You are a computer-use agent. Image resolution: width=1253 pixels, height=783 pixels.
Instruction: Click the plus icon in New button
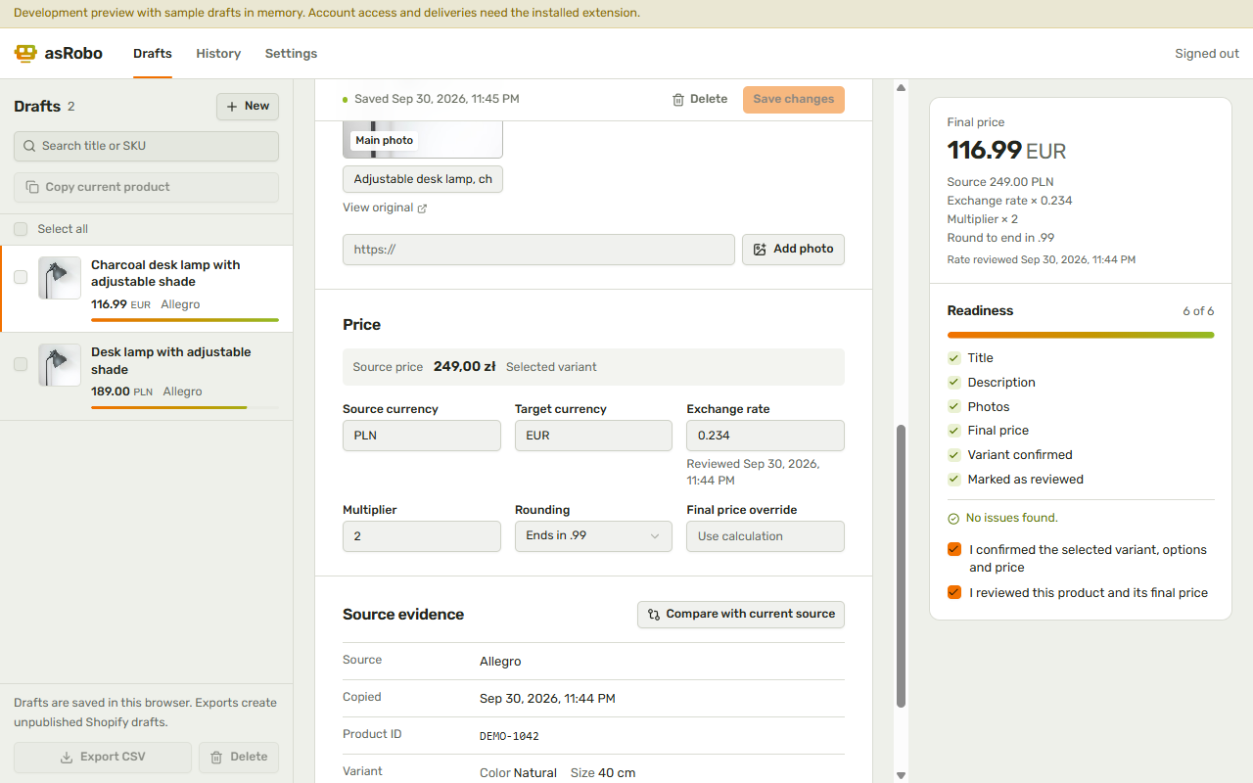(x=232, y=107)
